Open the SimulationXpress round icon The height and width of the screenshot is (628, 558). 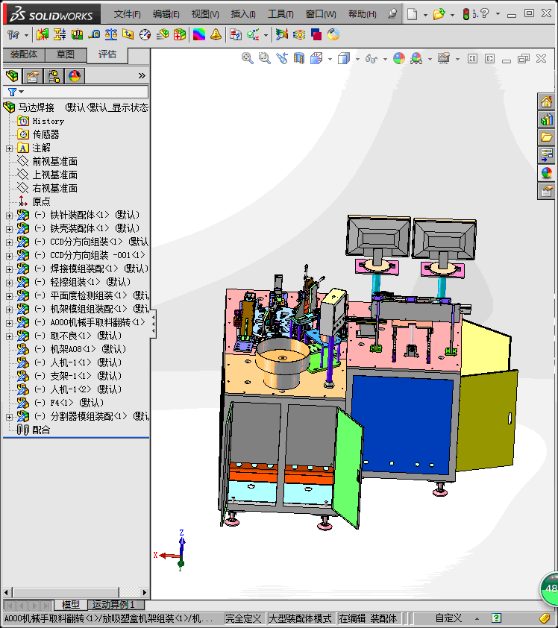333,35
